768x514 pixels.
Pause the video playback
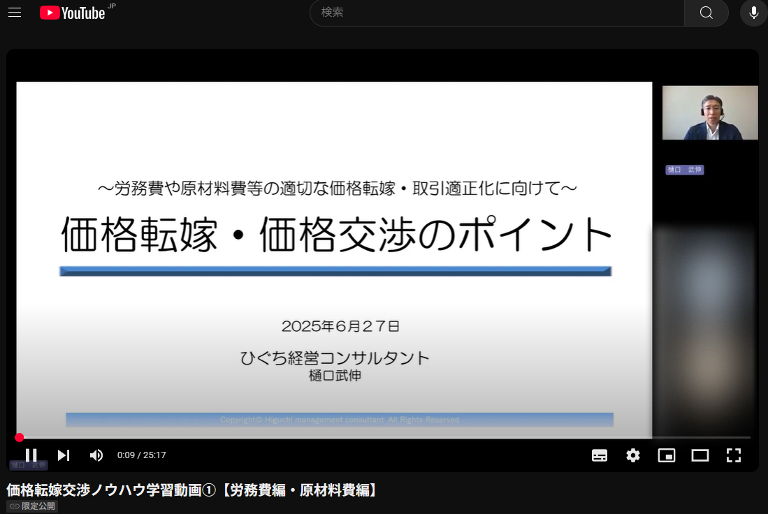pyautogui.click(x=31, y=455)
